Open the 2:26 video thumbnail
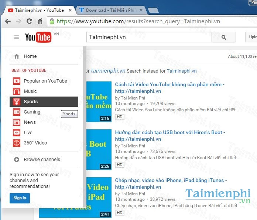The width and height of the screenshot is (257, 220). click(99, 150)
